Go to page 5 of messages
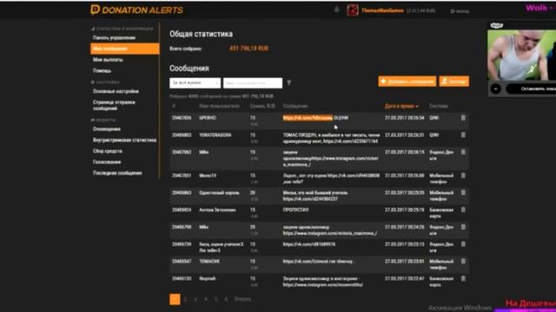Viewport: 556px width, 312px height. [215, 299]
